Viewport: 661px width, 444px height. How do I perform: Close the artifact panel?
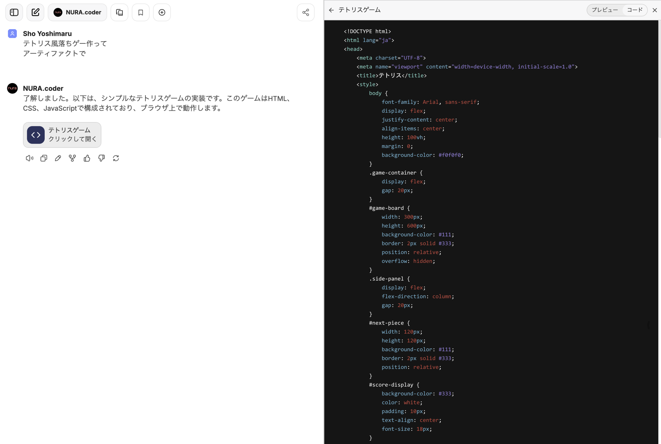pos(655,10)
